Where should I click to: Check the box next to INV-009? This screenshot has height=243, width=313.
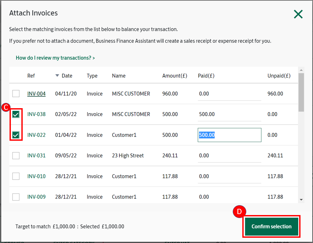16,197
